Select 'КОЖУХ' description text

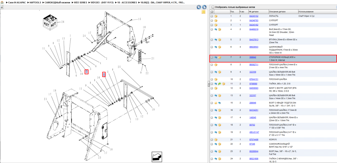[x=273, y=139]
